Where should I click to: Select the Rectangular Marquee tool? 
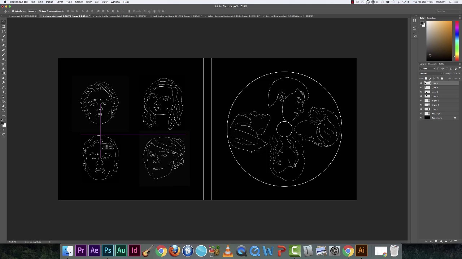tap(3, 26)
